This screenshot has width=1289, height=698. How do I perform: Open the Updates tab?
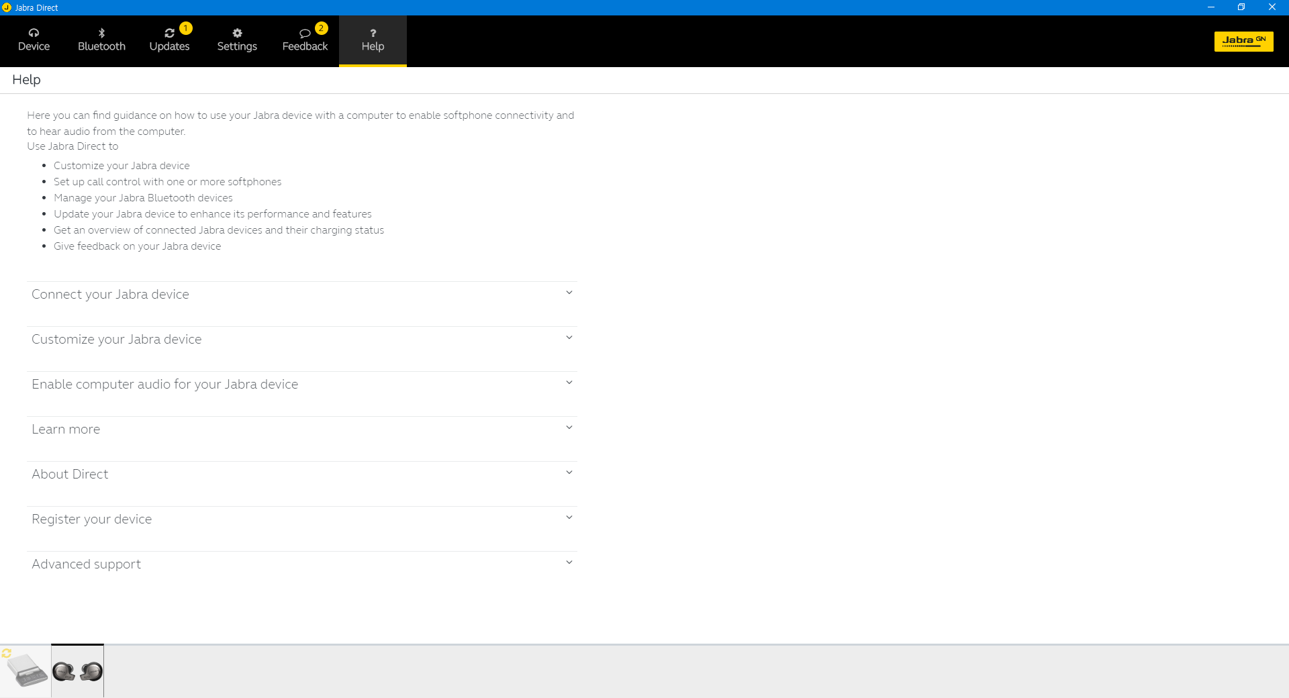[x=169, y=41]
